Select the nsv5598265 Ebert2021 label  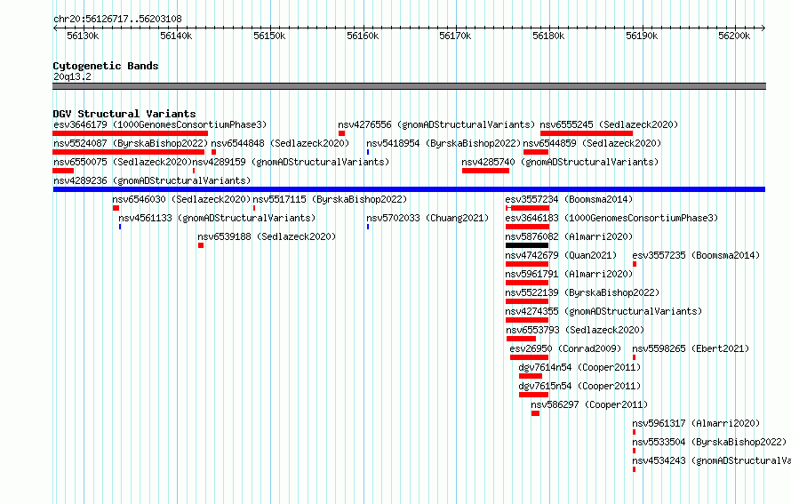(691, 348)
